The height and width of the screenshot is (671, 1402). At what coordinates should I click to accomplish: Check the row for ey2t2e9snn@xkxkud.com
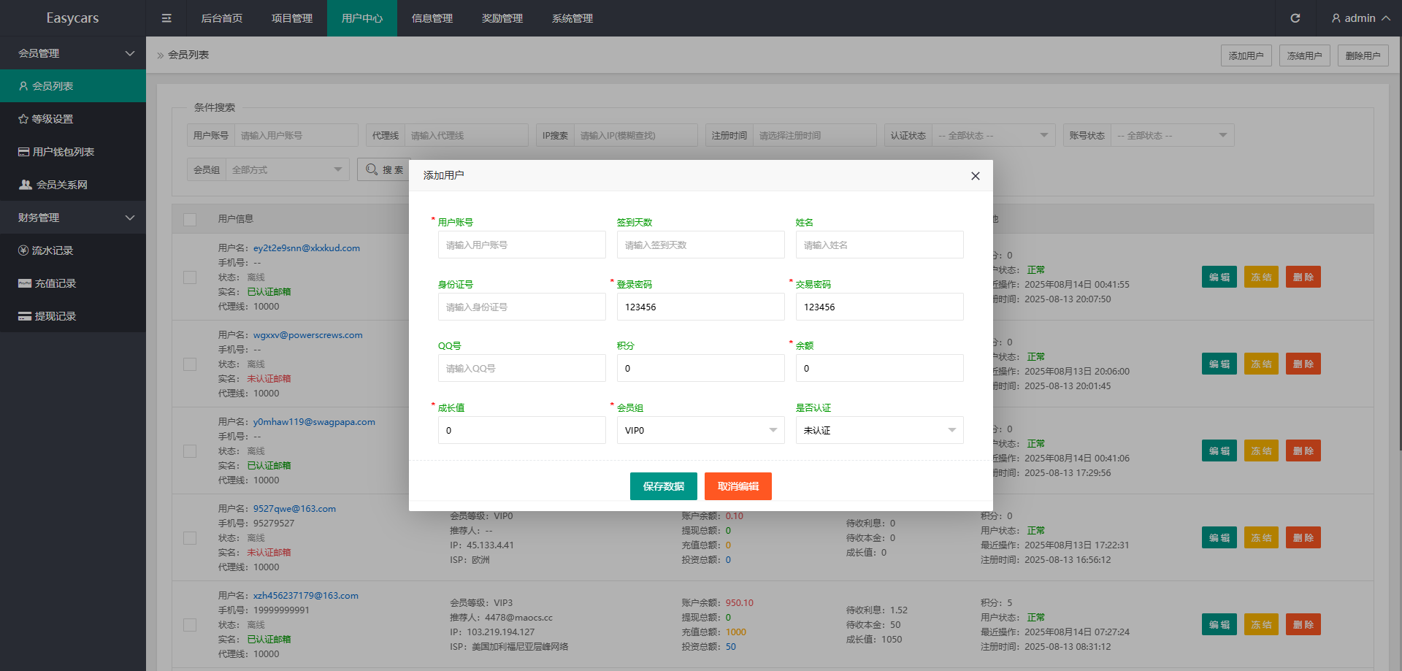pos(190,277)
